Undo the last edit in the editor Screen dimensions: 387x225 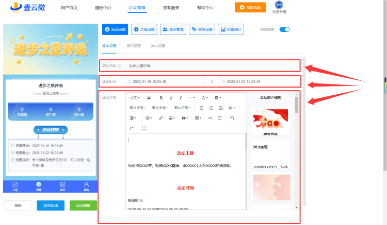(x=232, y=118)
